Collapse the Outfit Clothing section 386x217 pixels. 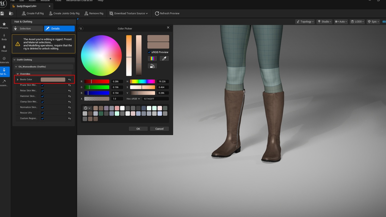(x=15, y=60)
